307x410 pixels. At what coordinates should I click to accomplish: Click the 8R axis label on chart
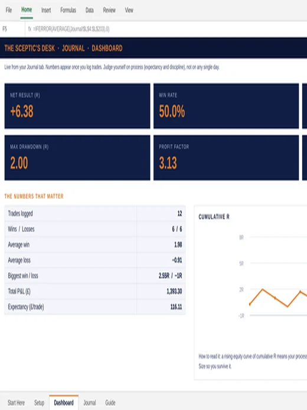pos(241,237)
